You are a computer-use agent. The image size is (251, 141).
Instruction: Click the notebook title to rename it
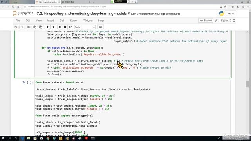(83, 14)
